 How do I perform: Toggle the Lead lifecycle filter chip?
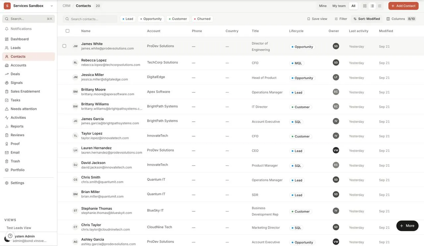128,19
